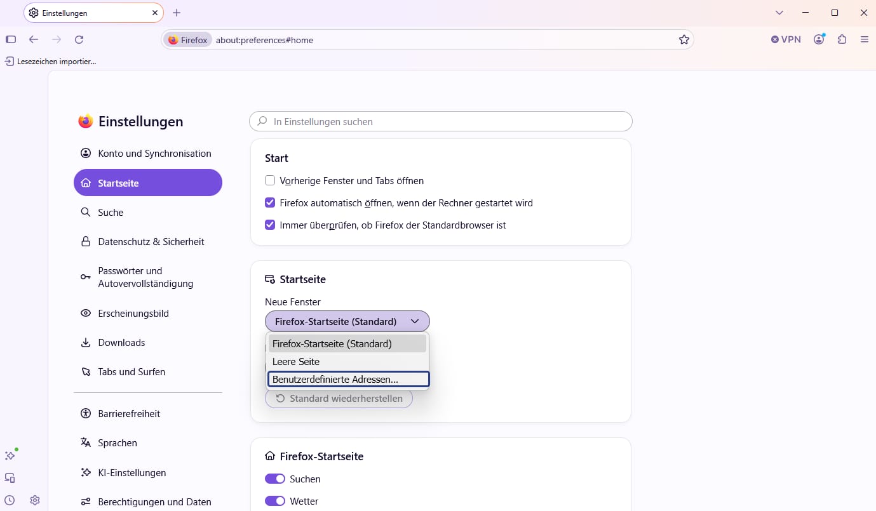The width and height of the screenshot is (876, 511).
Task: Open history clock icon in sidebar
Action: pyautogui.click(x=10, y=500)
